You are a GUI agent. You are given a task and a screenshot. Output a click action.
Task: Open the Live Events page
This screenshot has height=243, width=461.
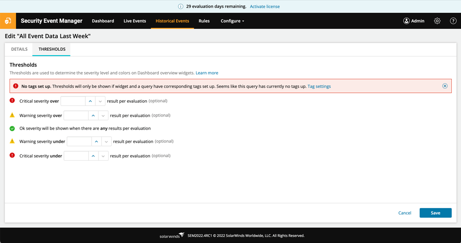(x=135, y=21)
